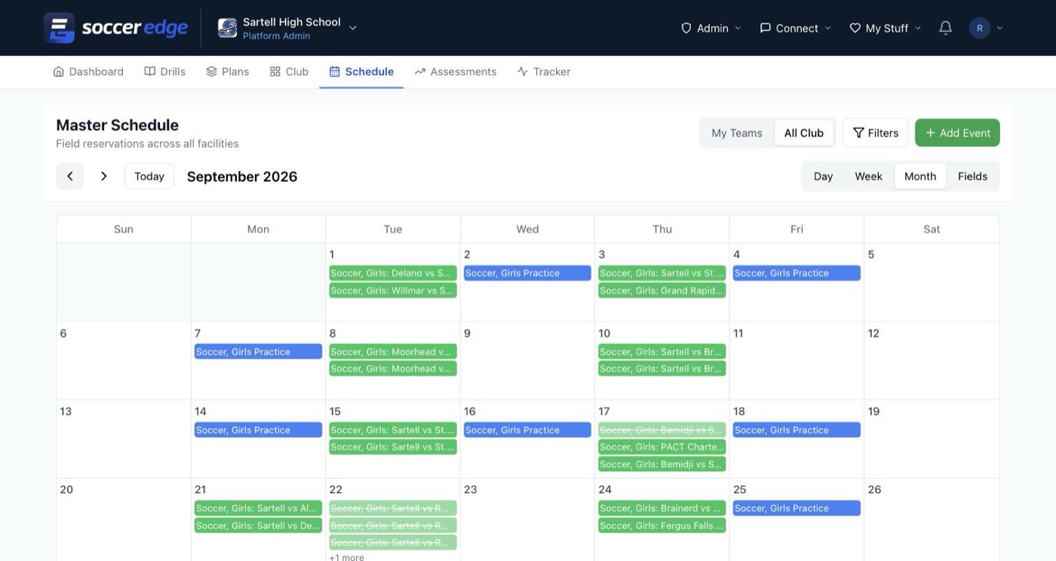Select September 23 date cell

[527, 520]
